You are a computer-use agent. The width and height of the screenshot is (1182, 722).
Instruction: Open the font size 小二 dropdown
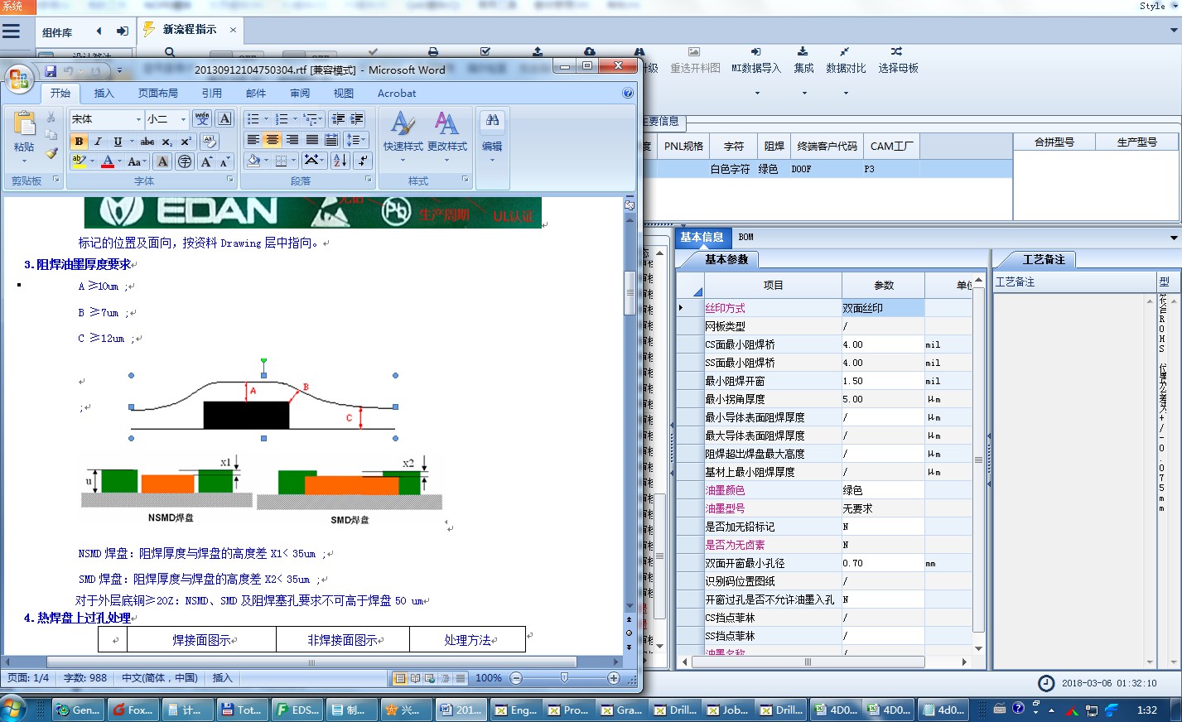tap(183, 119)
